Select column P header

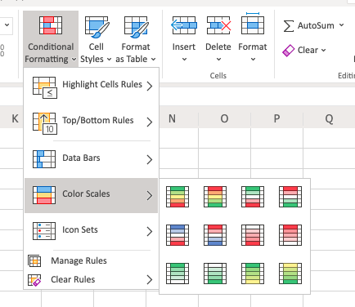tap(276, 118)
